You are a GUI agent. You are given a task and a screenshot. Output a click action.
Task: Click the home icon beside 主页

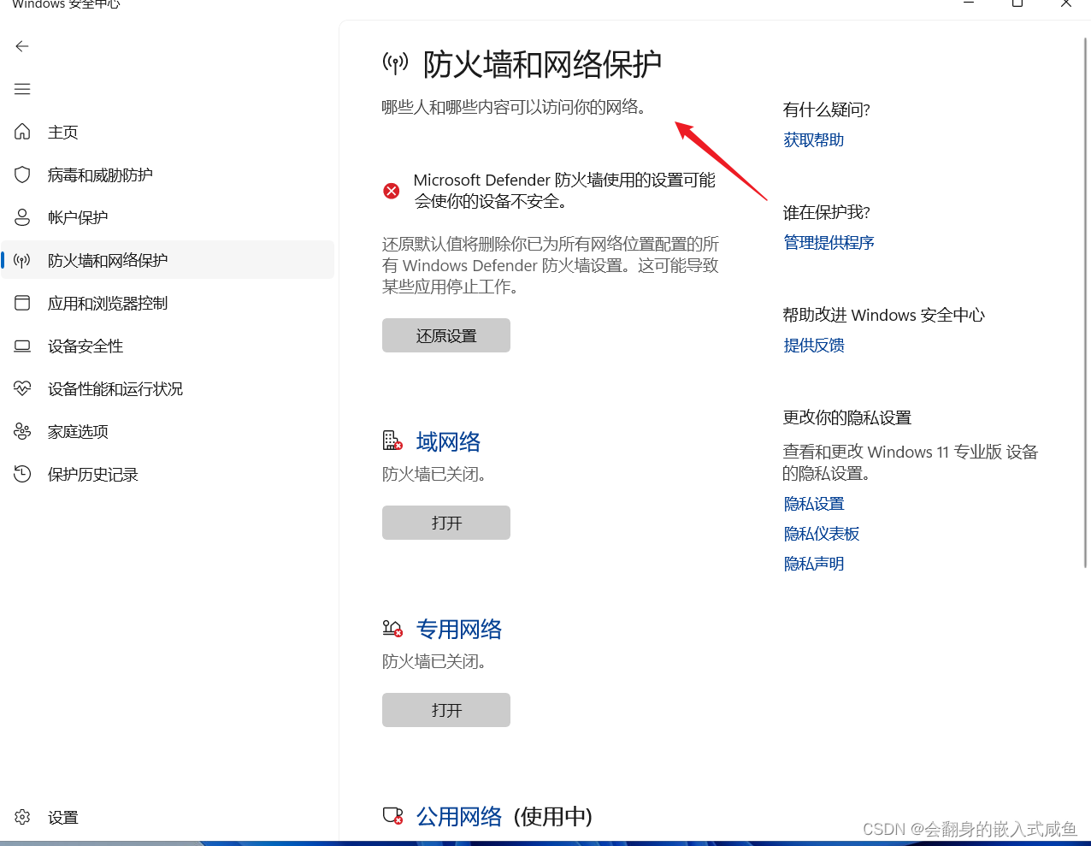click(22, 132)
